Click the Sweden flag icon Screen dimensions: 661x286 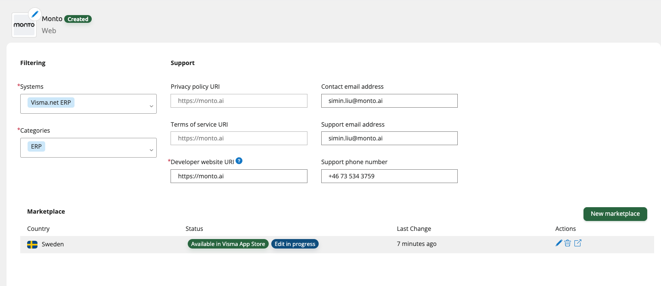click(x=32, y=244)
